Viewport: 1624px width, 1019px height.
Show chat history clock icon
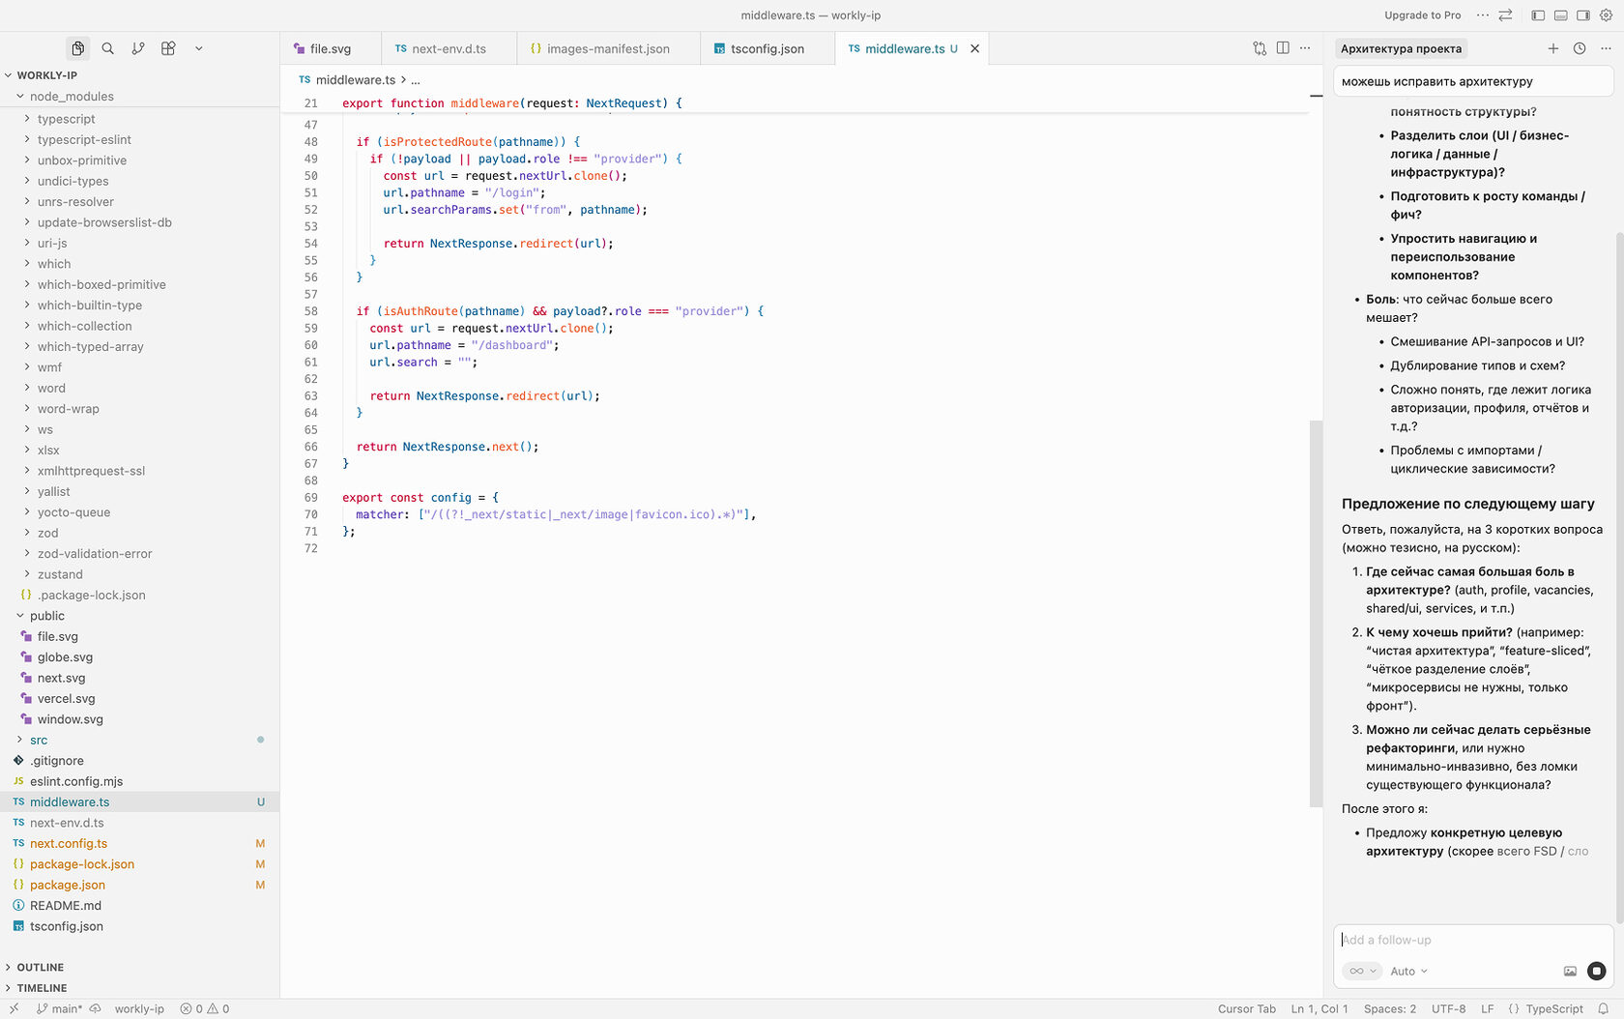pos(1580,48)
